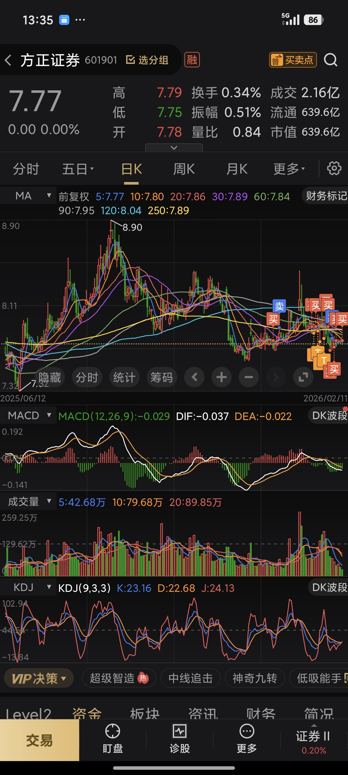348x775 pixels.
Task: Toggle 财务标记 financial markers
Action: click(x=325, y=196)
